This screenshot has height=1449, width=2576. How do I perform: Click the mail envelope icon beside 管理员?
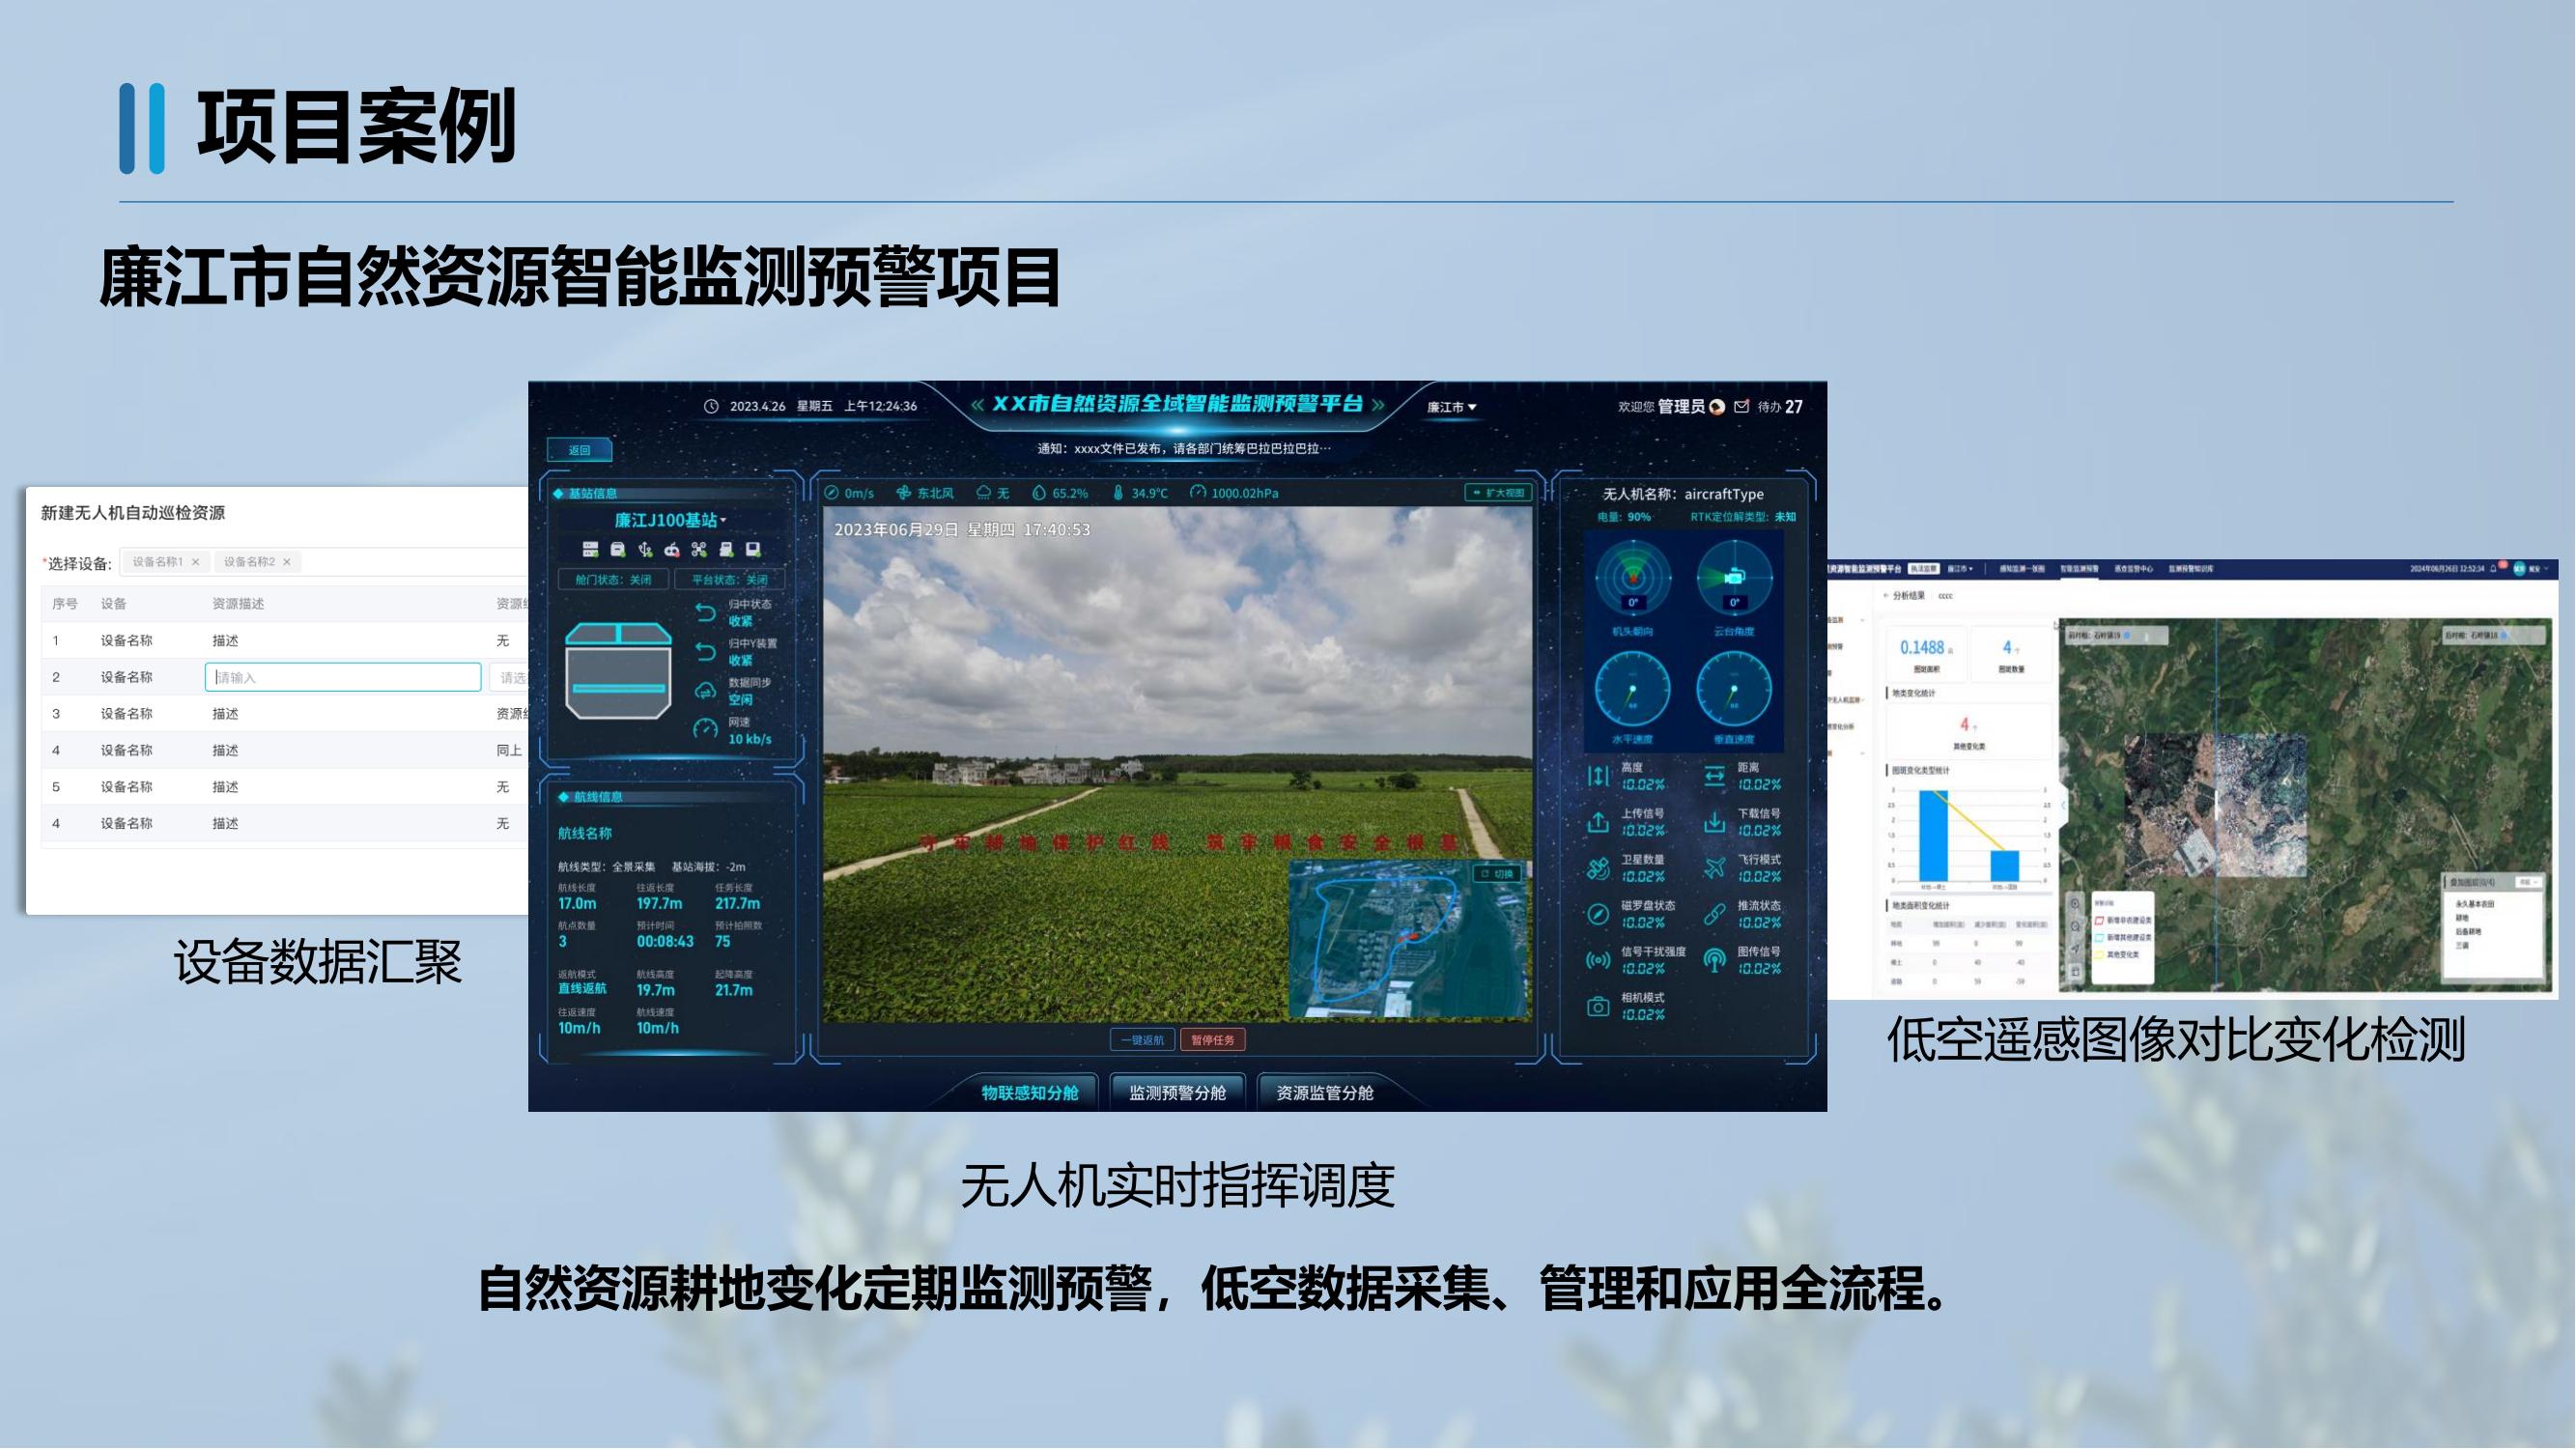click(1741, 406)
